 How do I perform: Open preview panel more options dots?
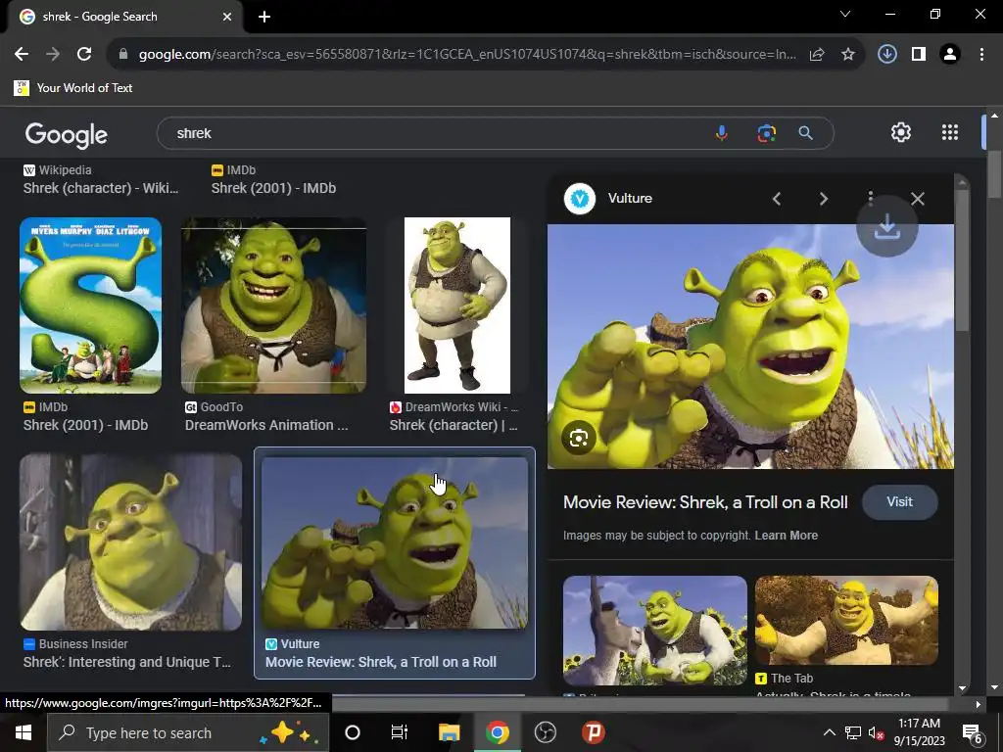coord(870,196)
